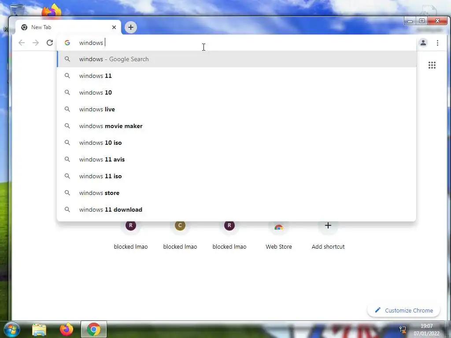The height and width of the screenshot is (338, 451).
Task: Close the New Tab tab
Action: tap(114, 27)
